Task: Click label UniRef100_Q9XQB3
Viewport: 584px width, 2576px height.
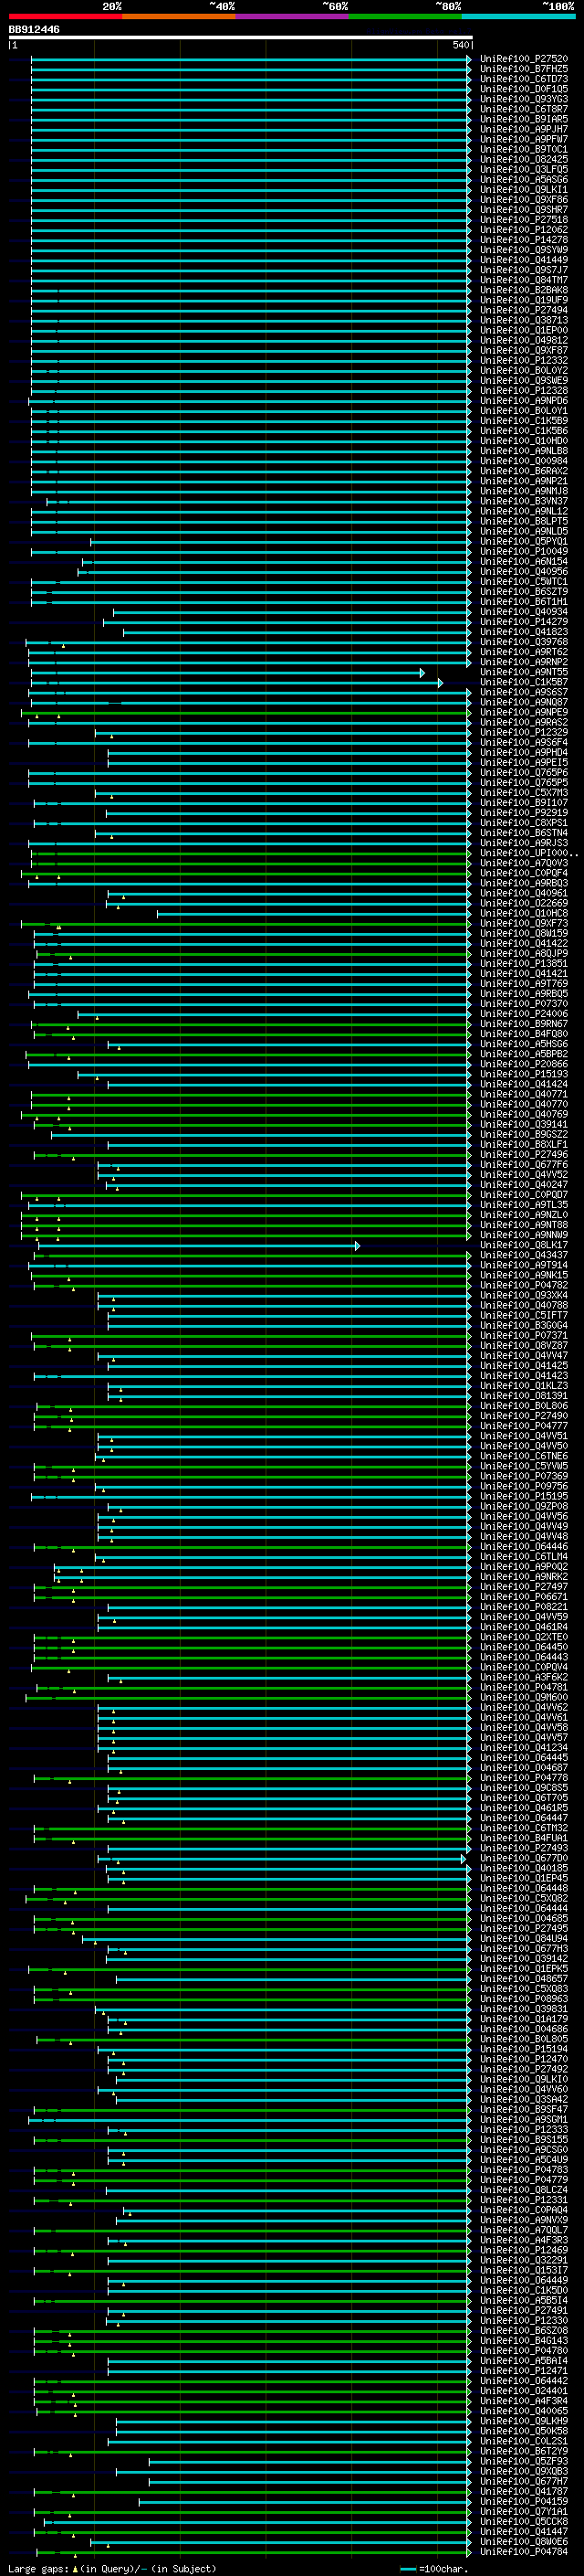Action: pos(524,2471)
